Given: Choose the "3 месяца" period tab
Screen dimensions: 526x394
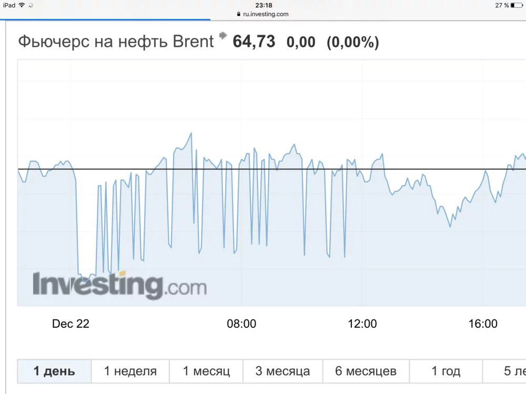Looking at the screenshot, I should pos(282,371).
